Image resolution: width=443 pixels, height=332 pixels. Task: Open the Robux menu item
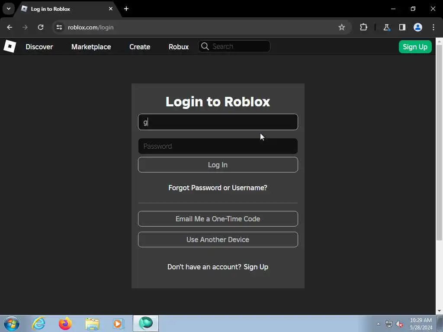pyautogui.click(x=179, y=47)
